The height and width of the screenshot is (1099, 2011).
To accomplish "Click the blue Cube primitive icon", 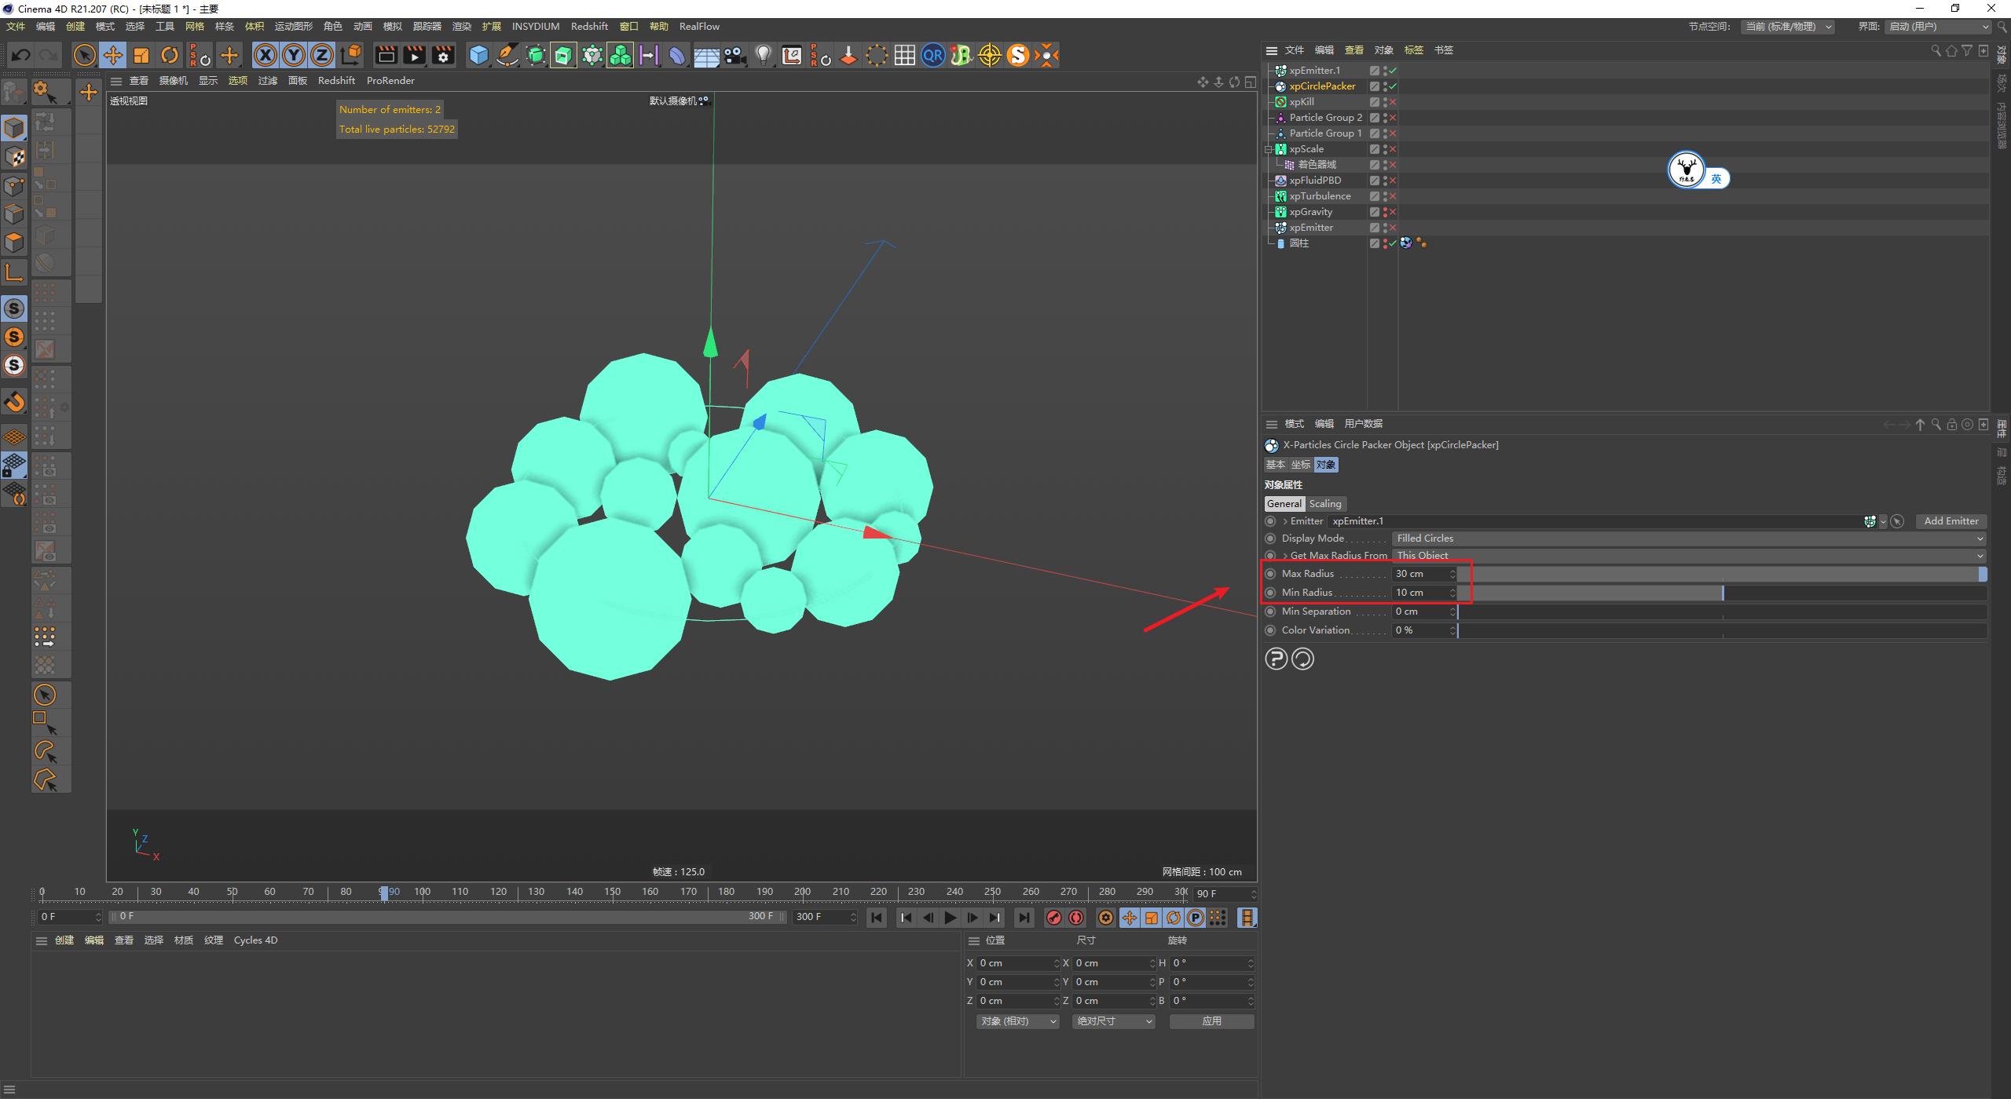I will [478, 55].
